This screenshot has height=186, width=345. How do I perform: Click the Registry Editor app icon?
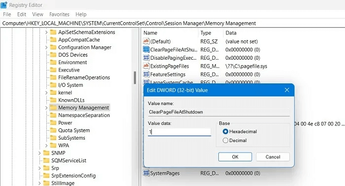(4, 5)
